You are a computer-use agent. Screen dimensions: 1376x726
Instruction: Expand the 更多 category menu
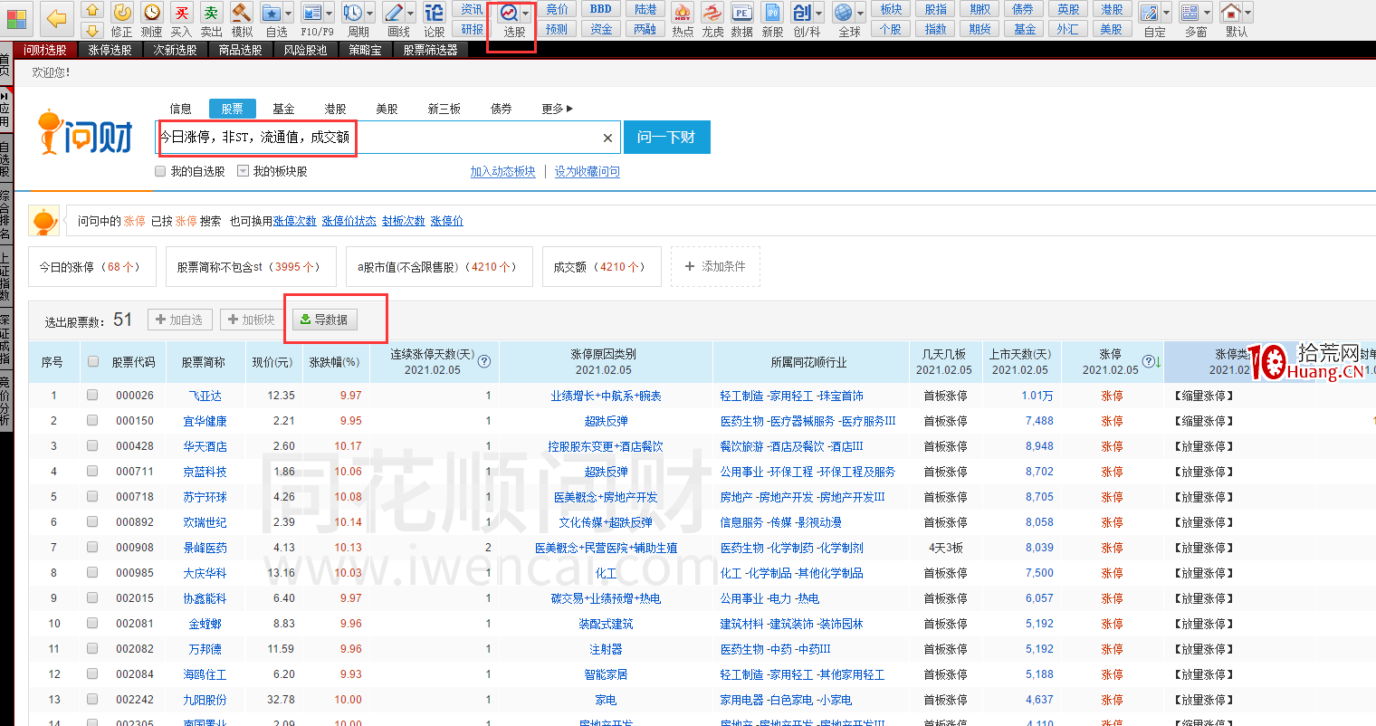[x=558, y=109]
